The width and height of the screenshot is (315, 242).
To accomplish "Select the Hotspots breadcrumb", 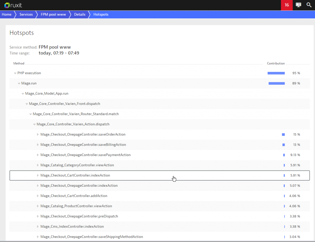I will coord(101,14).
